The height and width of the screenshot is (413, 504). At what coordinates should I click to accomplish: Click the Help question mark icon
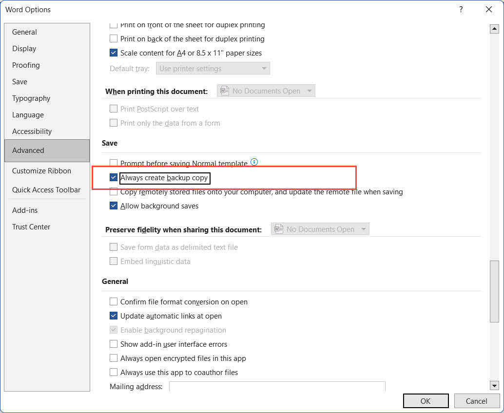(x=461, y=9)
